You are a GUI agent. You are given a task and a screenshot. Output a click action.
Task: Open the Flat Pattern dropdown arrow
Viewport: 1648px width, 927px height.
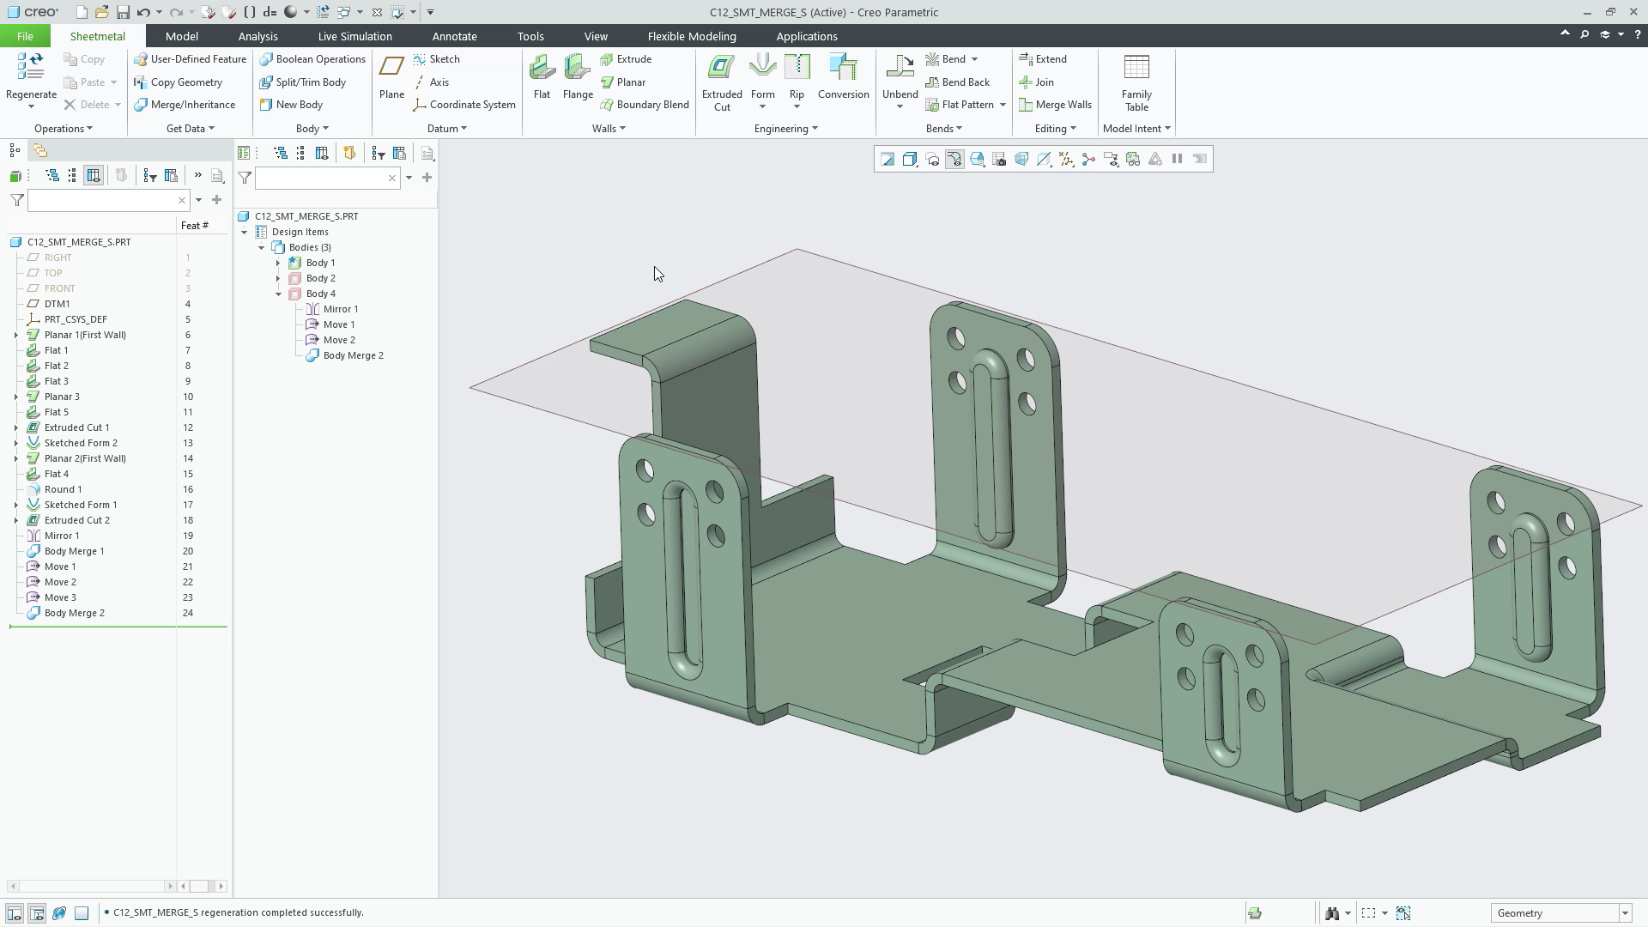pyautogui.click(x=1003, y=105)
